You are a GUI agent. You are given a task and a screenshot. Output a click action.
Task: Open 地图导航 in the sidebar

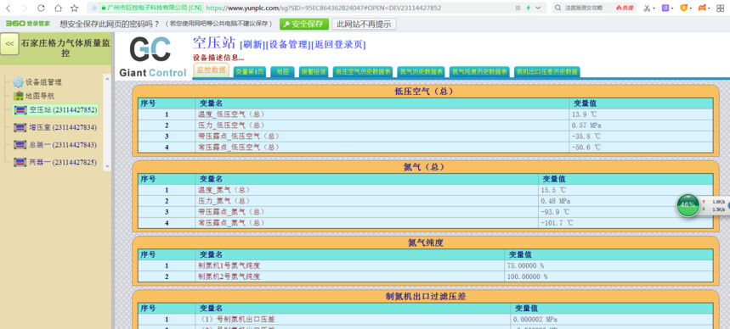click(40, 96)
